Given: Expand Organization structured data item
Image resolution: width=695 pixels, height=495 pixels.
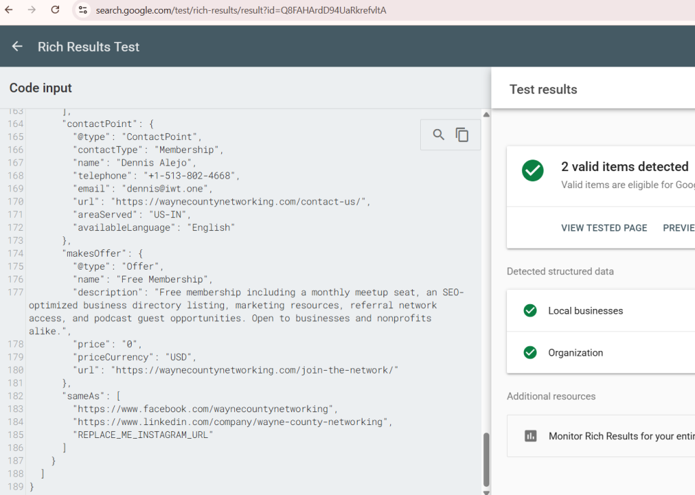Looking at the screenshot, I should 601,352.
